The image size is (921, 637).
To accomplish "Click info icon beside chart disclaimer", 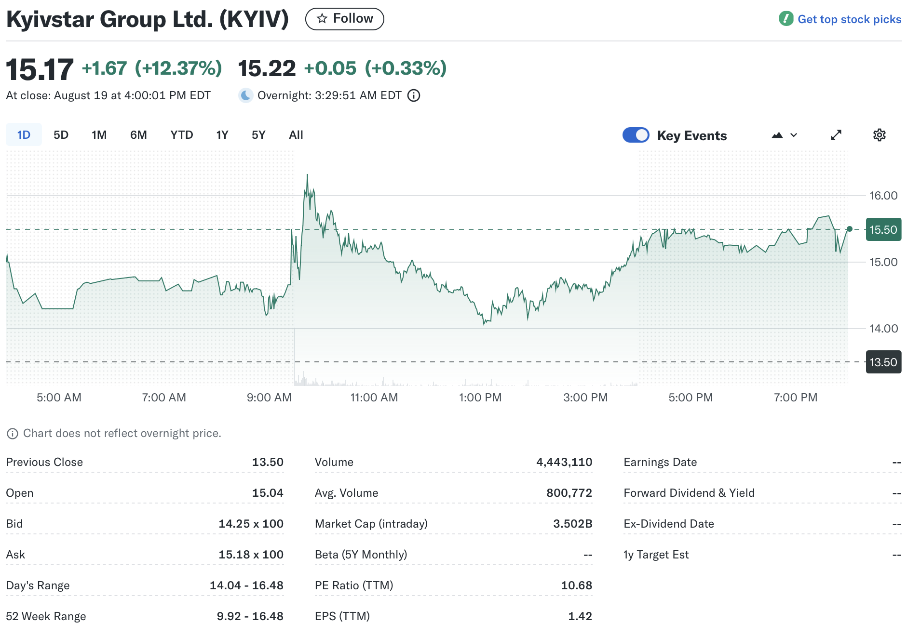I will pos(13,434).
